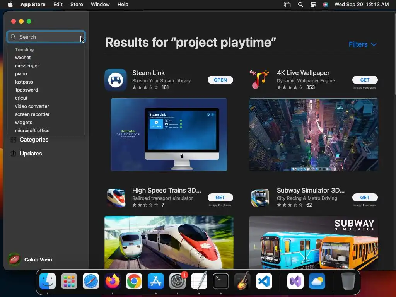Click the Updates download icon
Image resolution: width=396 pixels, height=297 pixels.
point(13,154)
